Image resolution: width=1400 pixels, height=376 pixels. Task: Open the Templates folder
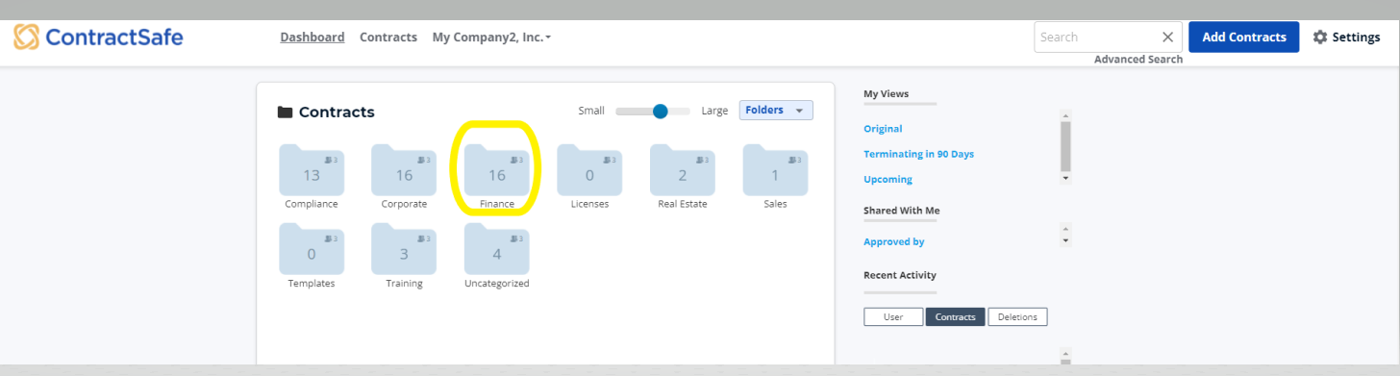click(x=312, y=249)
